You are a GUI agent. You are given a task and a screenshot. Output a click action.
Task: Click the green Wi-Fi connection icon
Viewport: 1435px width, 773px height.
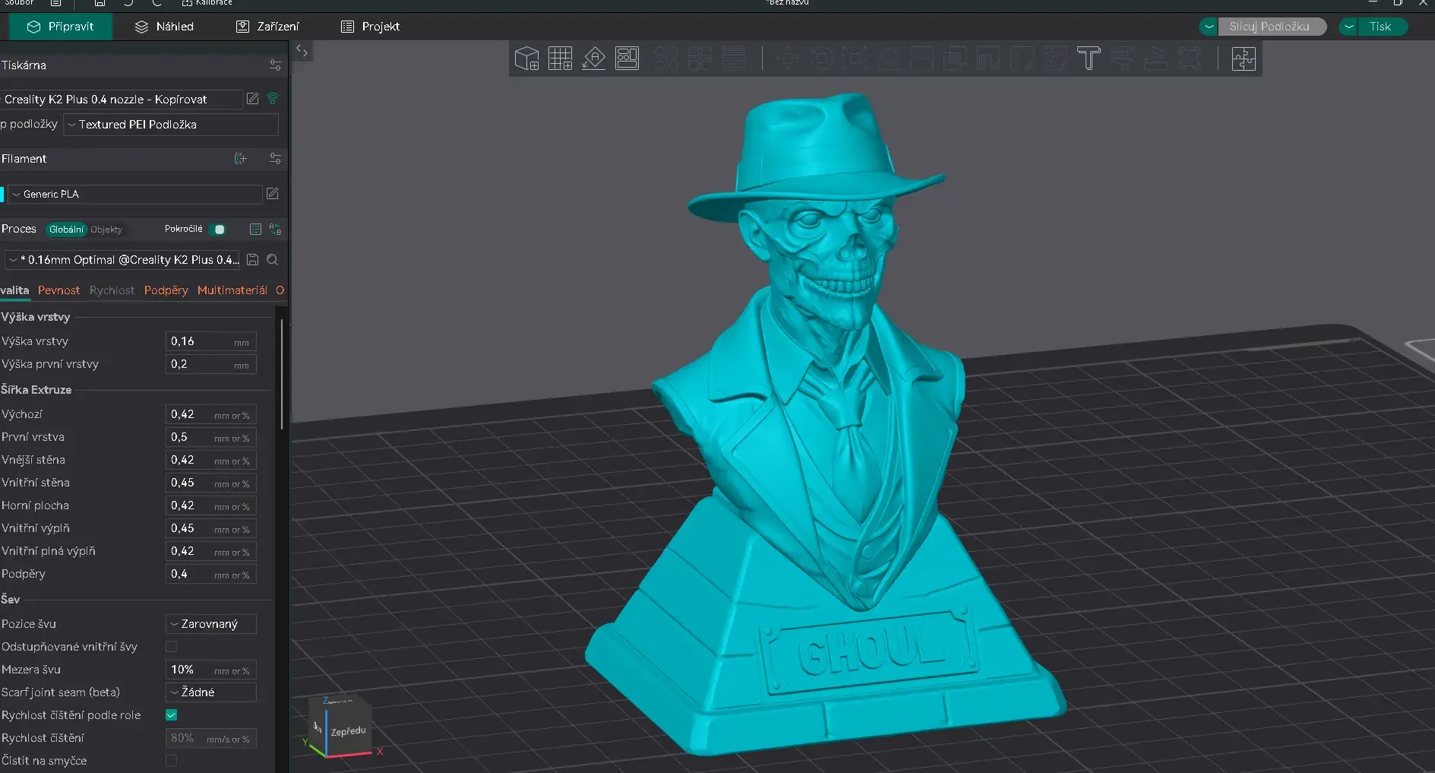point(273,99)
